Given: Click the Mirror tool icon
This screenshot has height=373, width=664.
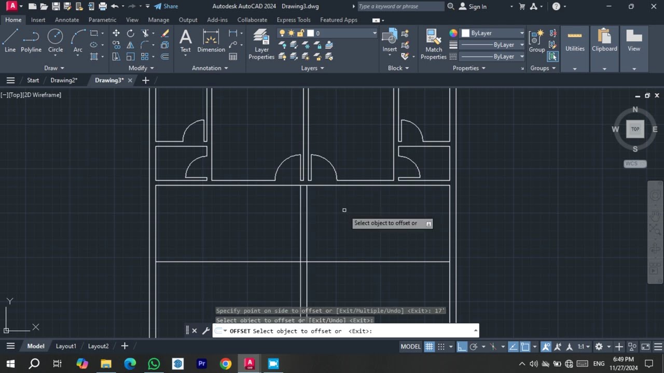Looking at the screenshot, I should pyautogui.click(x=130, y=45).
